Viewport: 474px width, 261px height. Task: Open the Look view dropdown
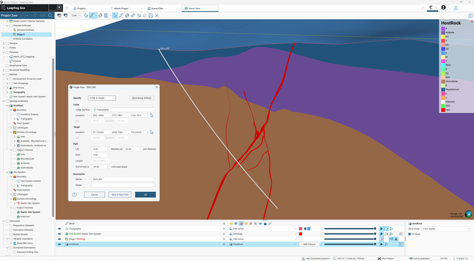pyautogui.click(x=76, y=15)
